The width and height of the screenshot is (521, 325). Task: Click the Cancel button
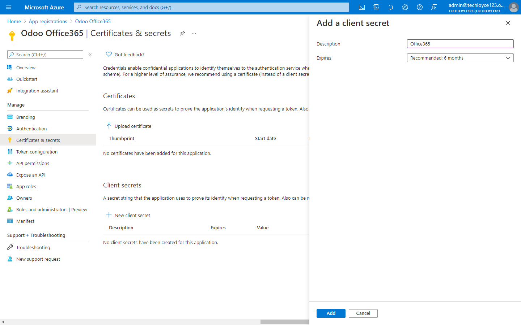363,313
